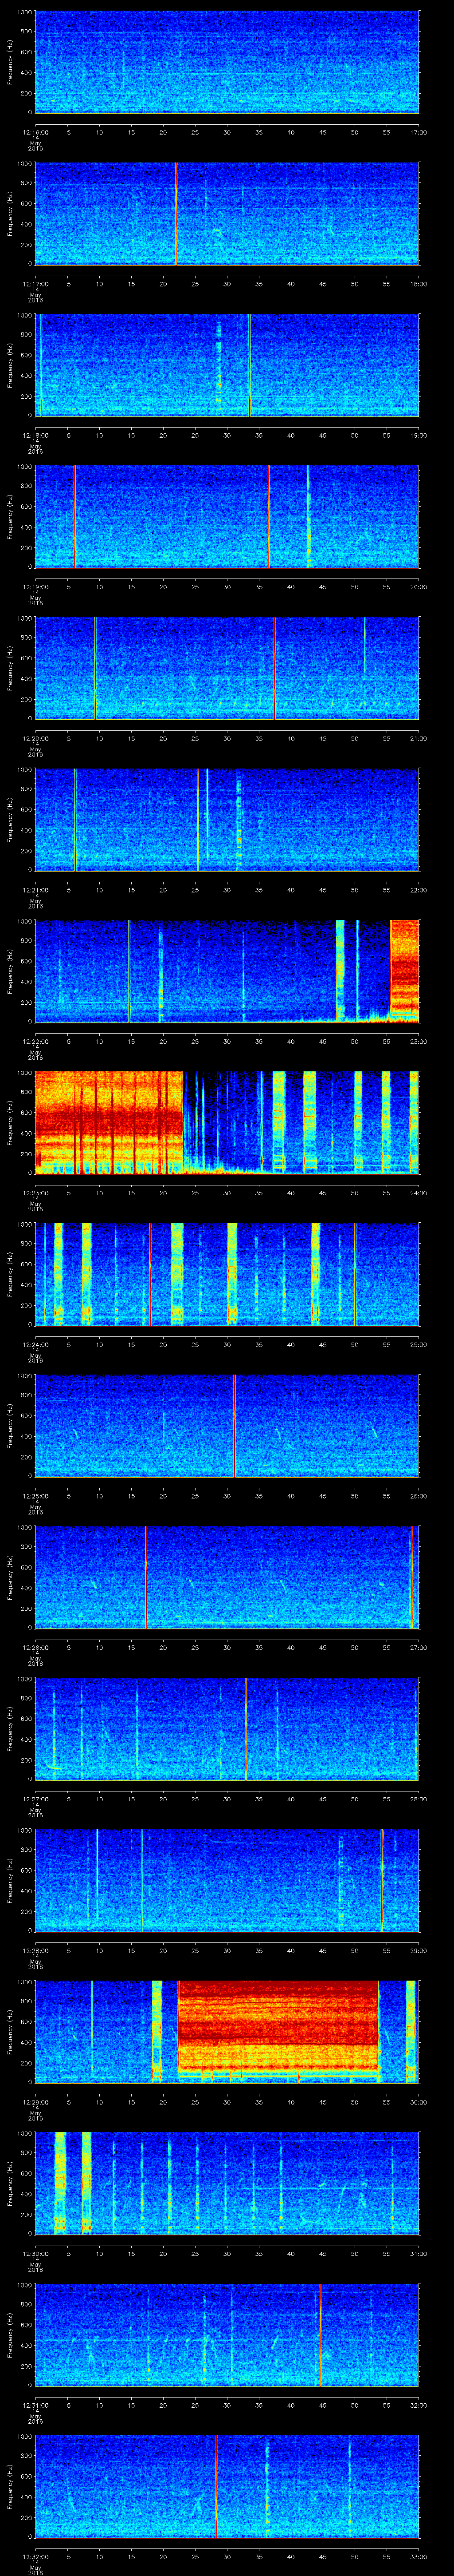Click the 12:21:00 start time label
The width and height of the screenshot is (454, 2576).
pyautogui.click(x=35, y=890)
